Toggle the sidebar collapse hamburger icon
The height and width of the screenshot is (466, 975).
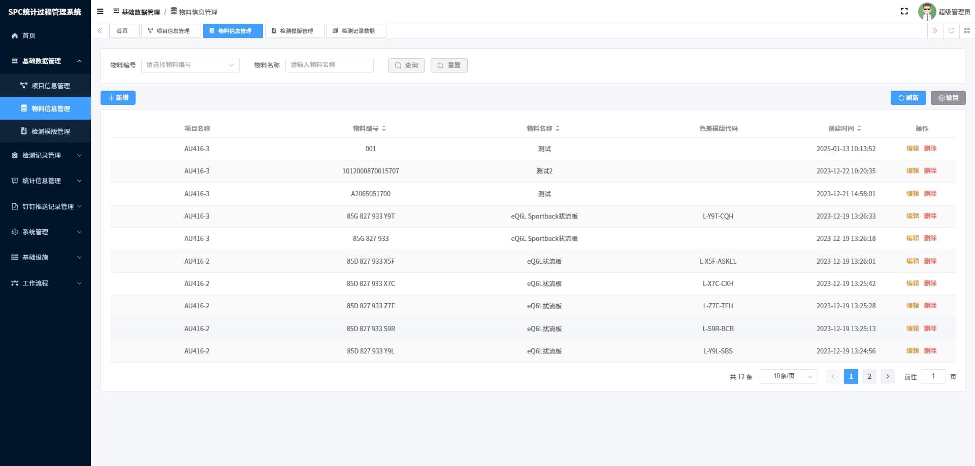[x=100, y=11]
